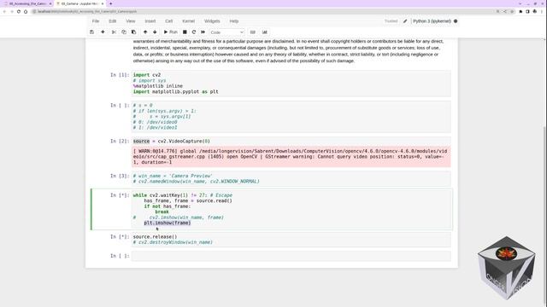
Task: Click the In [2]: cell prompt
Action: pyautogui.click(x=120, y=141)
